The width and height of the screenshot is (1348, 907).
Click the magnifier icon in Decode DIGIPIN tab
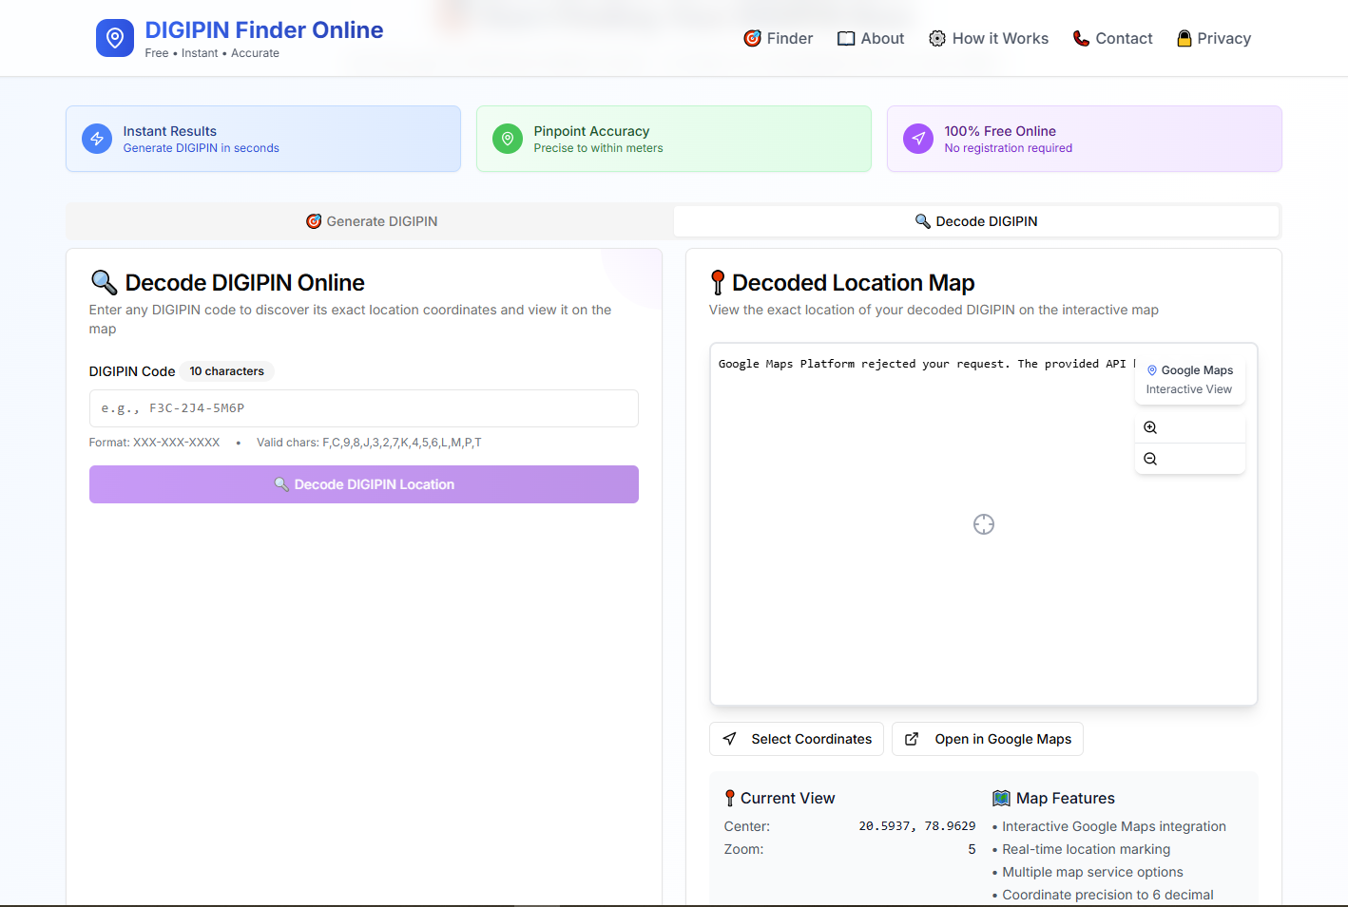coord(922,221)
